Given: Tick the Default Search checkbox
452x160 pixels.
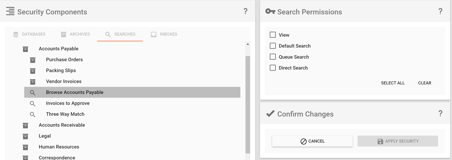Looking at the screenshot, I should [273, 46].
